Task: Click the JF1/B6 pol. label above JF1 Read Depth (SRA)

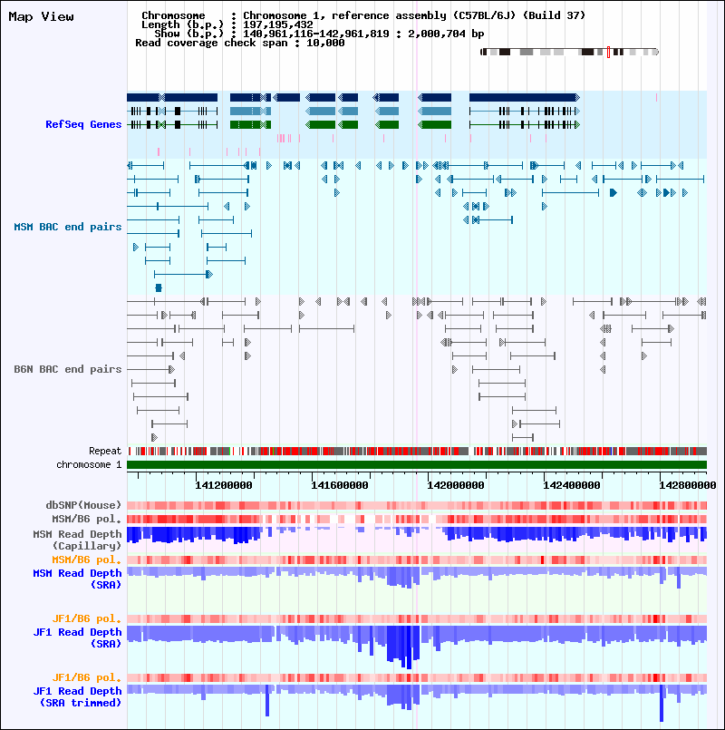Action: coord(87,618)
